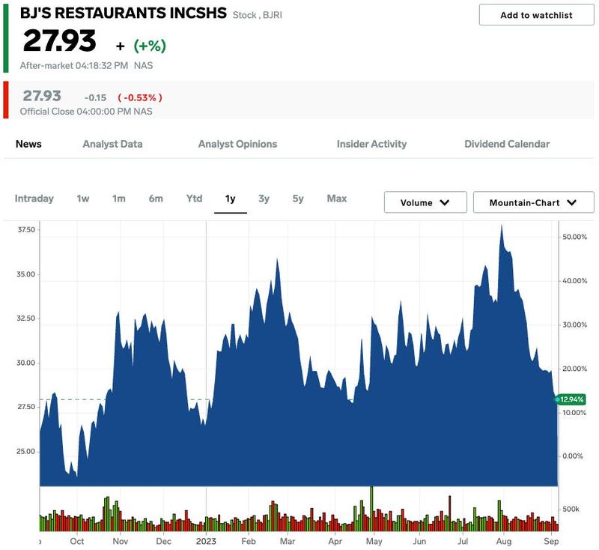Click the after-market price 27.93
The image size is (599, 550).
(59, 40)
